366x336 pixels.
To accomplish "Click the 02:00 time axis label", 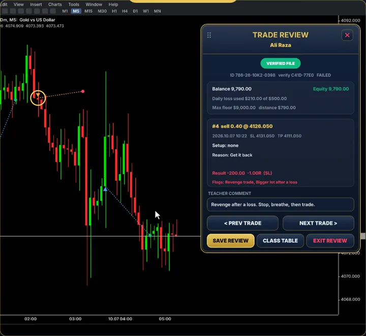I will [30, 319].
